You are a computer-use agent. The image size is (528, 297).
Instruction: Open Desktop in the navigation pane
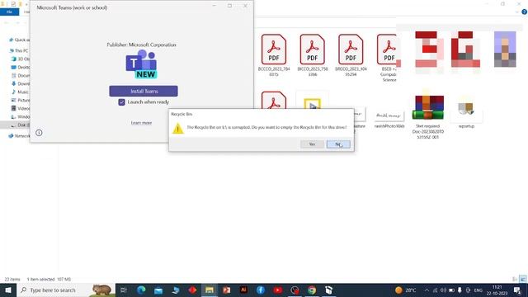click(x=21, y=67)
